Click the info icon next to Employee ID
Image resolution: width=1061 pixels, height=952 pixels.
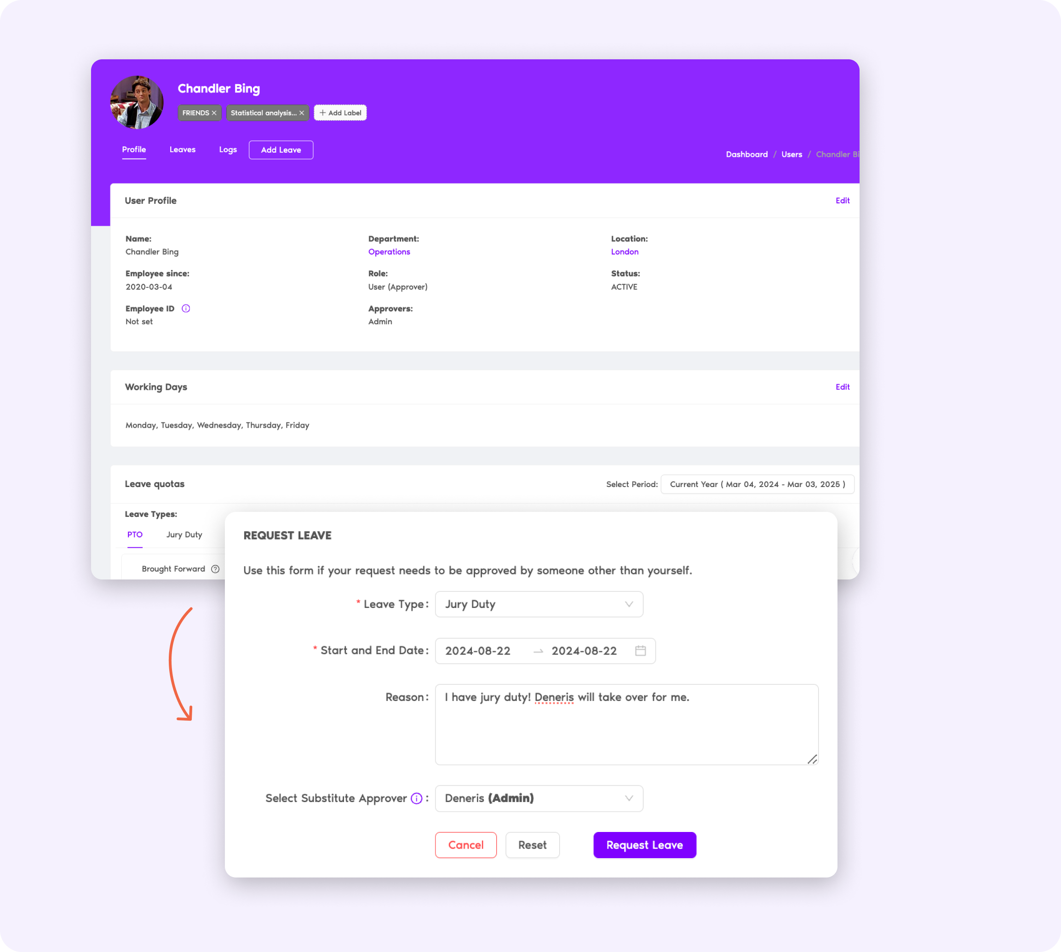coord(184,308)
